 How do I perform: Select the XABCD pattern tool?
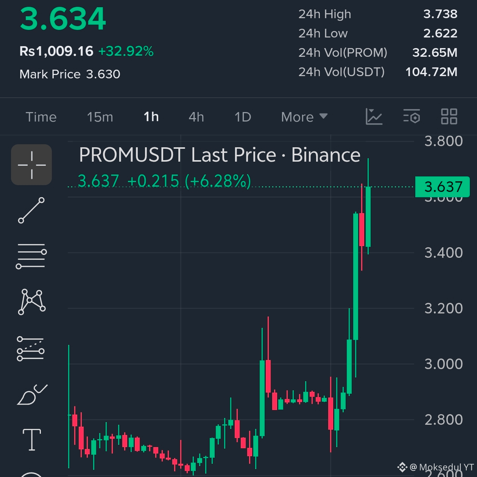[x=32, y=302]
